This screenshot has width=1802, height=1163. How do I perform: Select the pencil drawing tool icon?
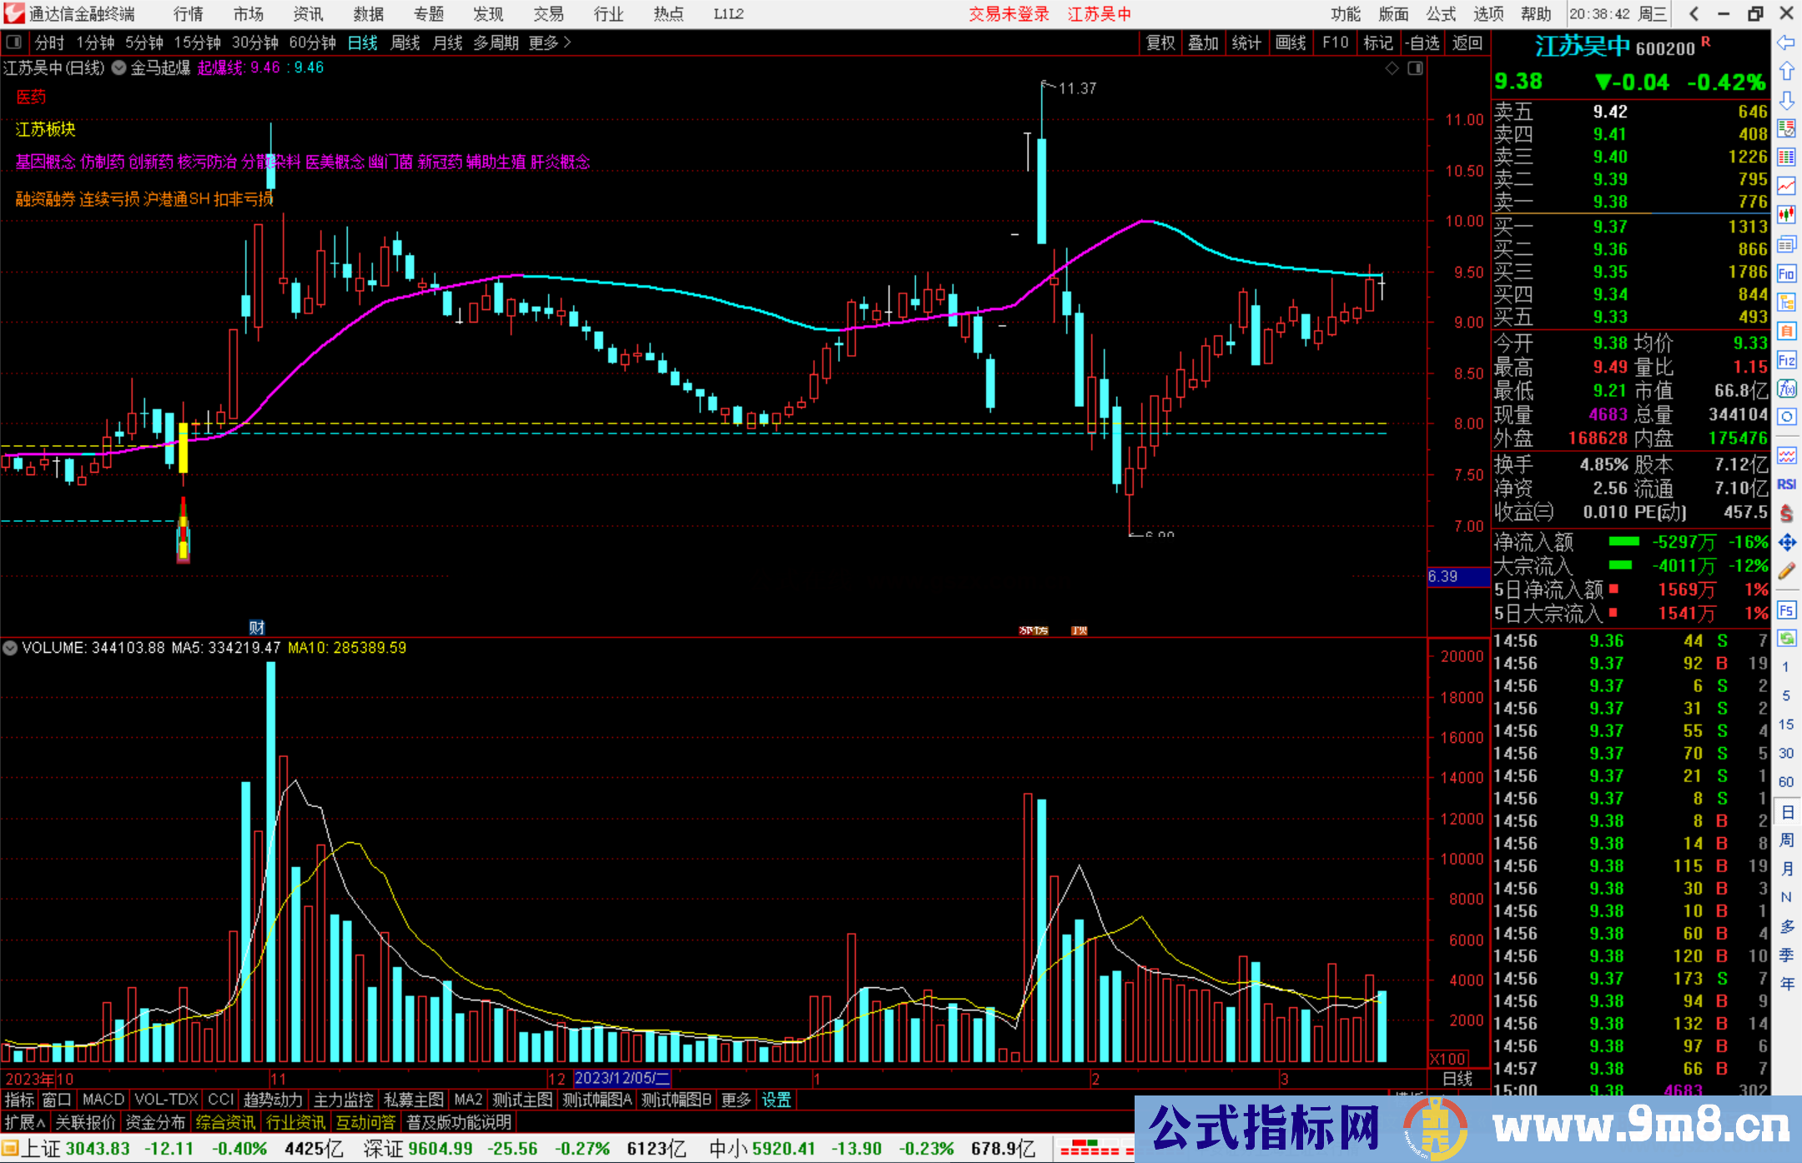pos(1786,572)
